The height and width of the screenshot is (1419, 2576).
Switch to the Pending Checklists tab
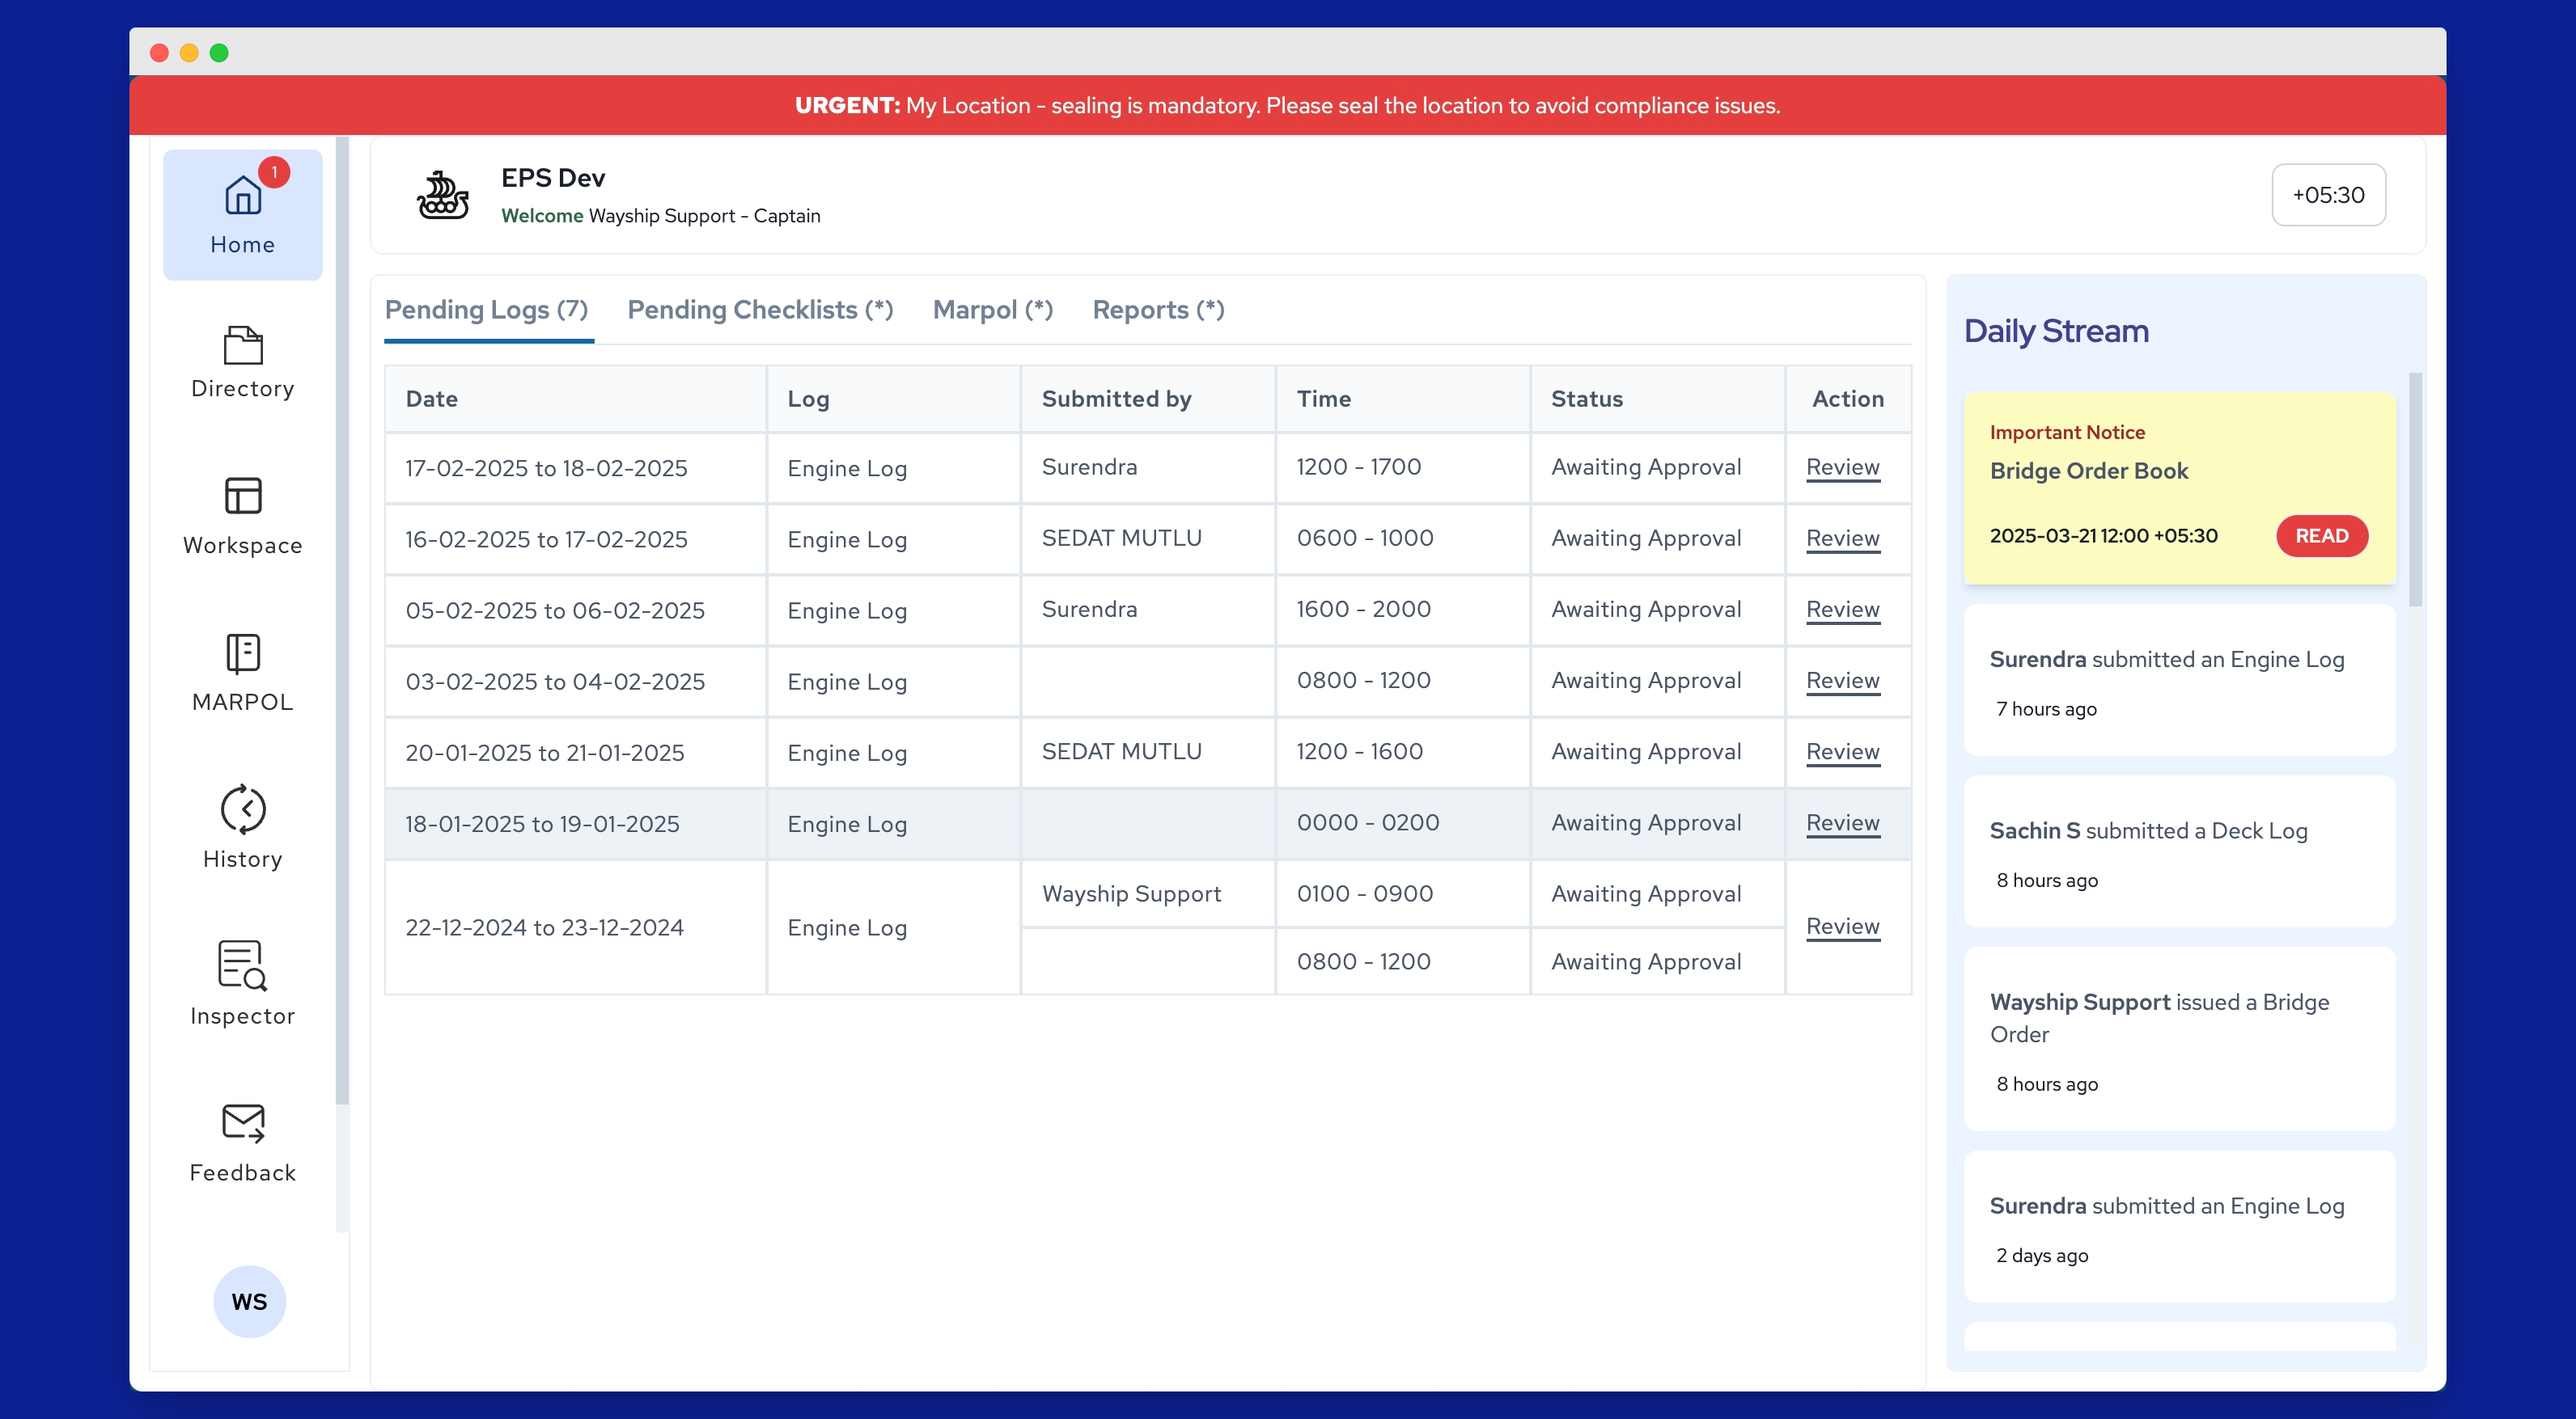(x=760, y=310)
